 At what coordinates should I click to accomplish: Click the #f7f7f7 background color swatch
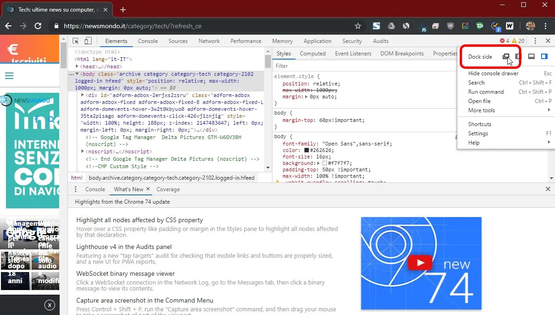[x=325, y=163]
